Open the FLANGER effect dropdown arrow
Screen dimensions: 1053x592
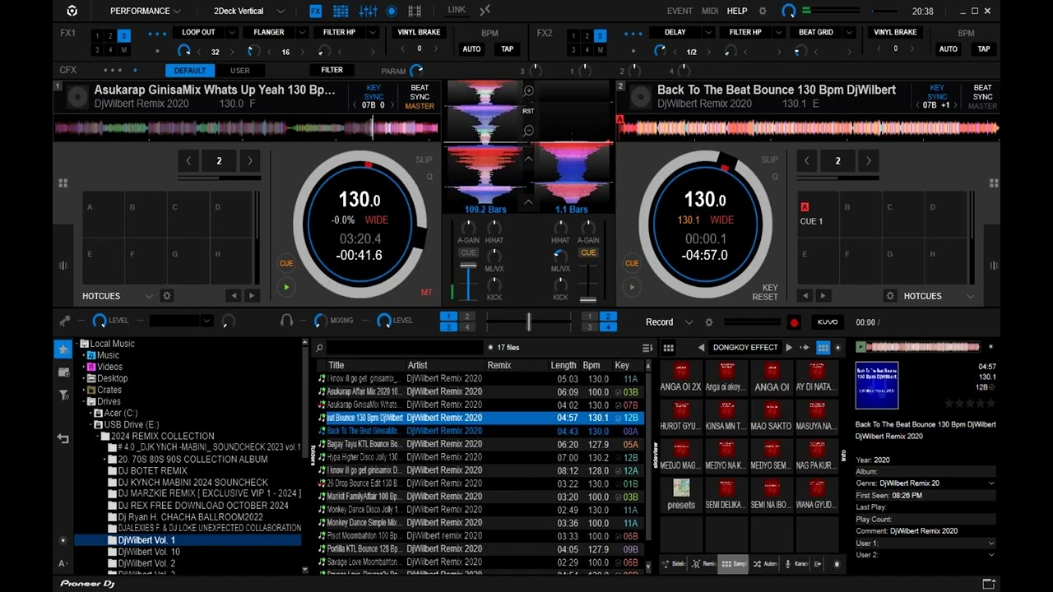point(302,32)
